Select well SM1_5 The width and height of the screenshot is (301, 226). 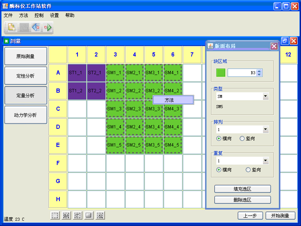coord(116,145)
